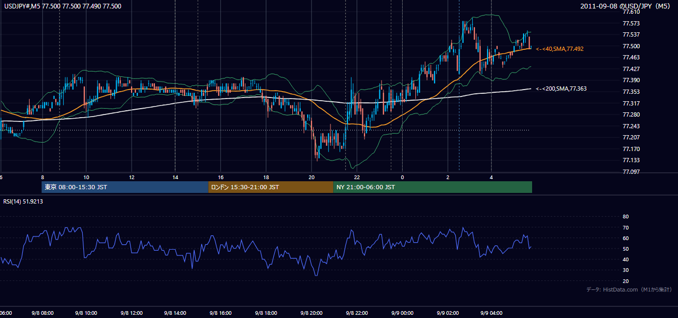
Task: Click hour marker 16 under price chart
Action: [221, 178]
